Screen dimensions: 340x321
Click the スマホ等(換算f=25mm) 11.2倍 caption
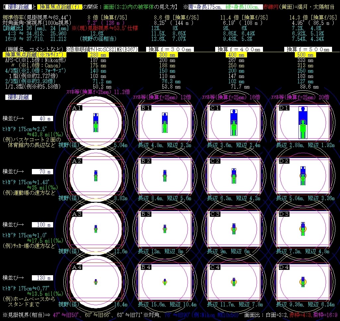(x=98, y=92)
